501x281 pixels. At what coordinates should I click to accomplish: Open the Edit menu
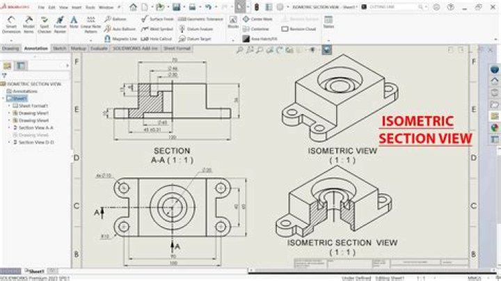pyautogui.click(x=51, y=8)
